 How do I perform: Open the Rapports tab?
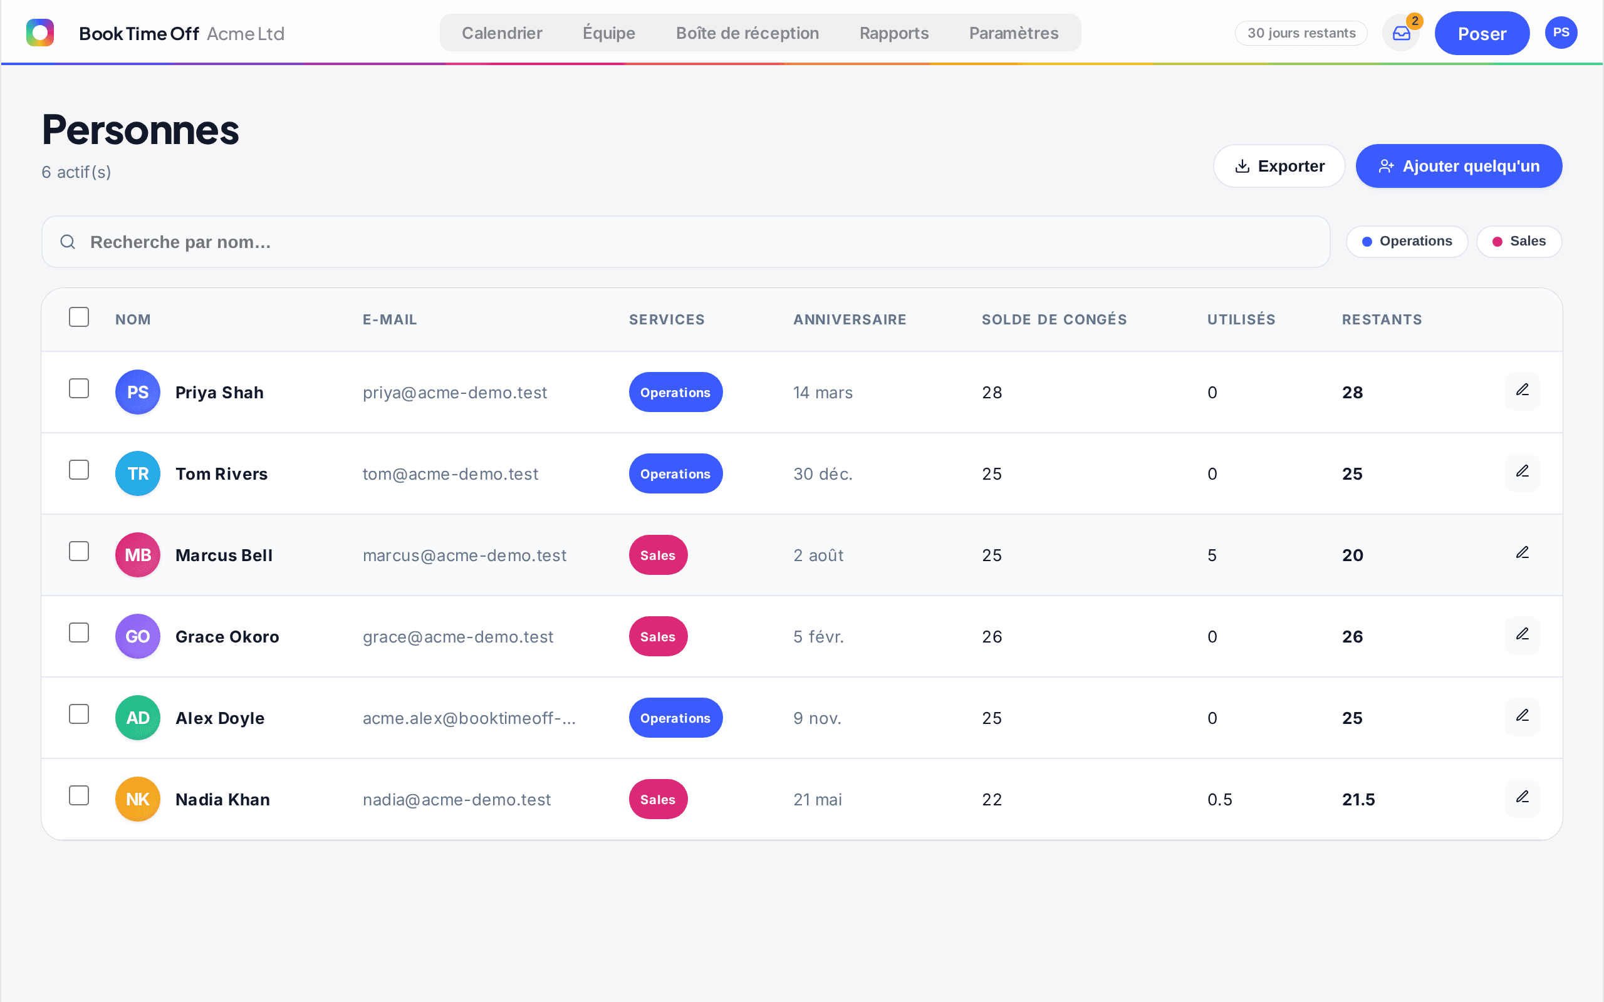(x=893, y=33)
